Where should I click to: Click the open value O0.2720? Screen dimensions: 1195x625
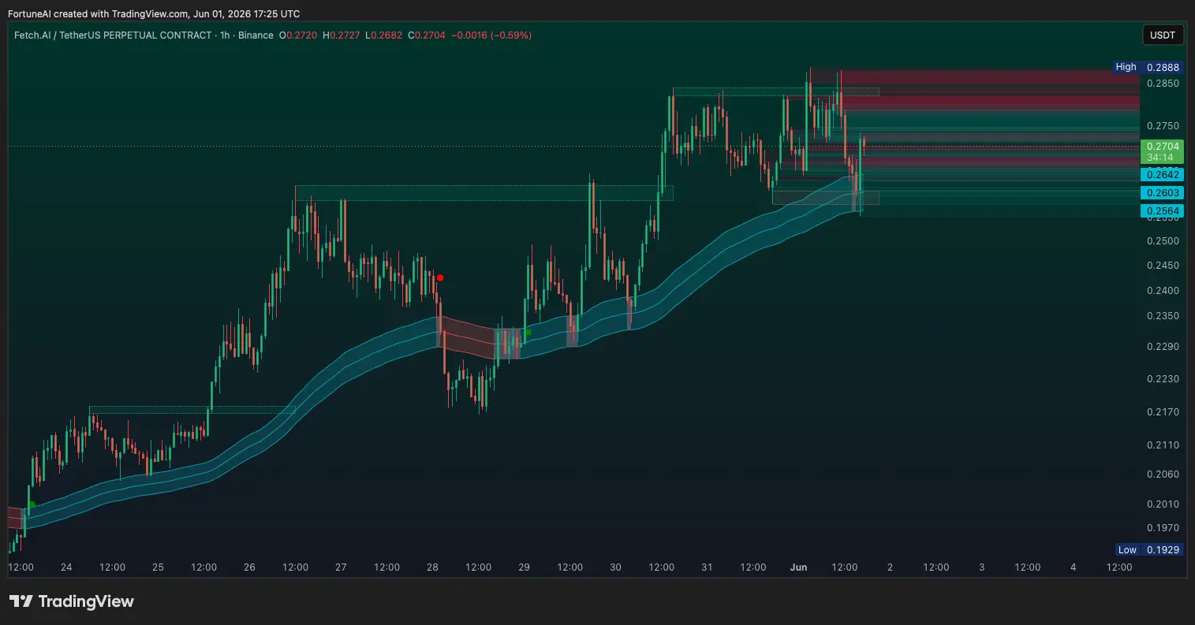tap(299, 35)
